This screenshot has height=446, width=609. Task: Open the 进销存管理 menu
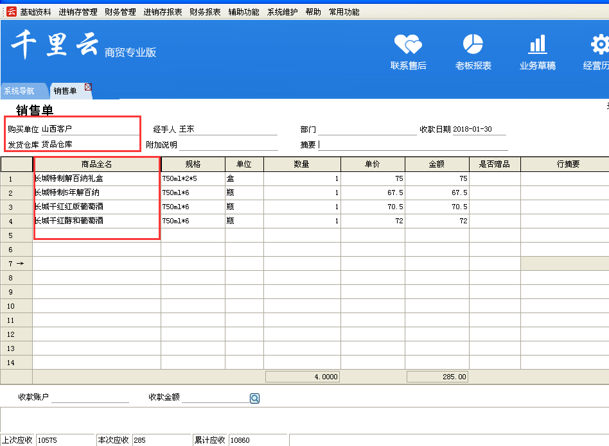(x=78, y=12)
